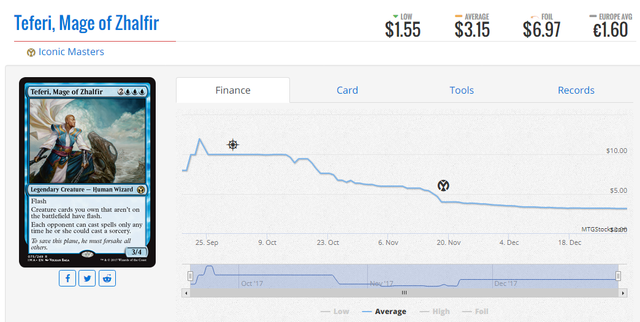Click the €1.60 Europe average price
Screen dimensions: 640x322
610,30
